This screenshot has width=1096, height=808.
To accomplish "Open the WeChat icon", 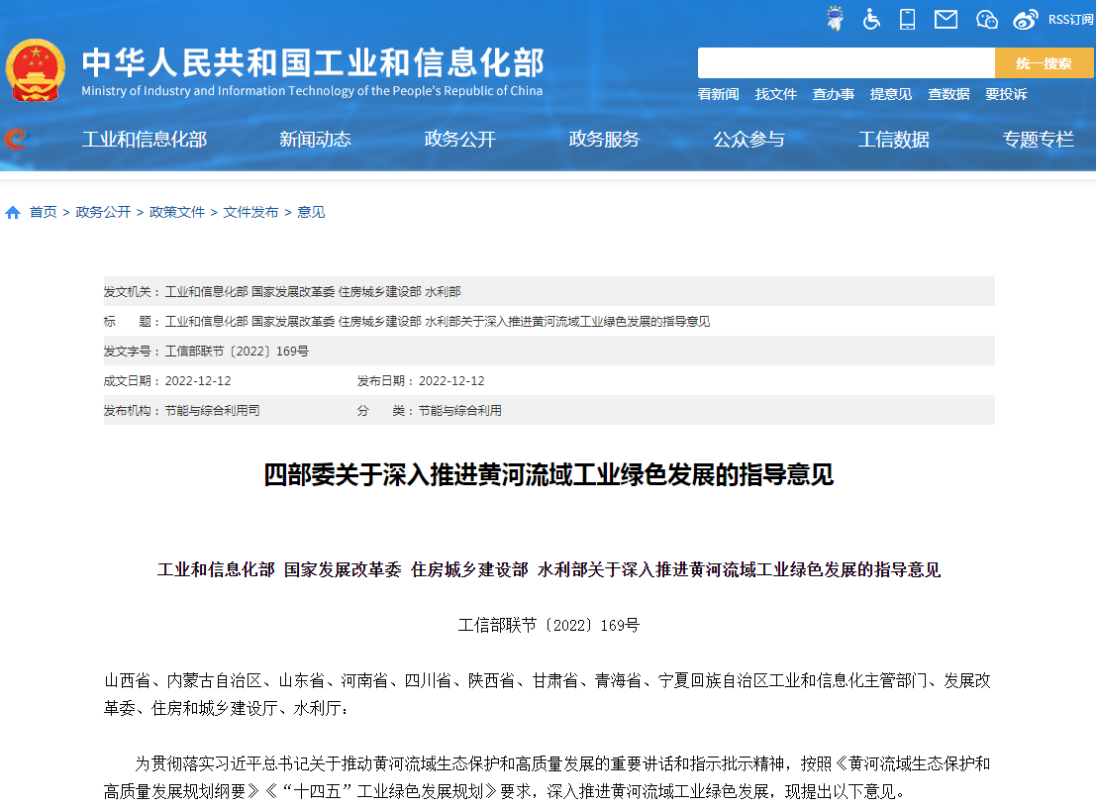I will click(985, 18).
